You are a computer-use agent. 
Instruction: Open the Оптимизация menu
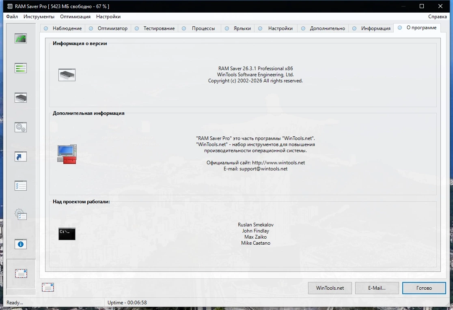pyautogui.click(x=75, y=17)
